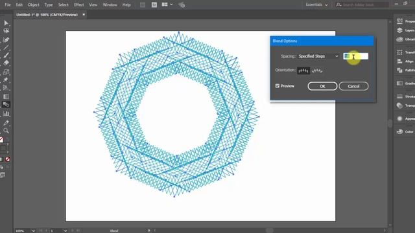Click the stroke color swatch in toolbar
Screen dimensions: 415x233
click(x=4, y=148)
